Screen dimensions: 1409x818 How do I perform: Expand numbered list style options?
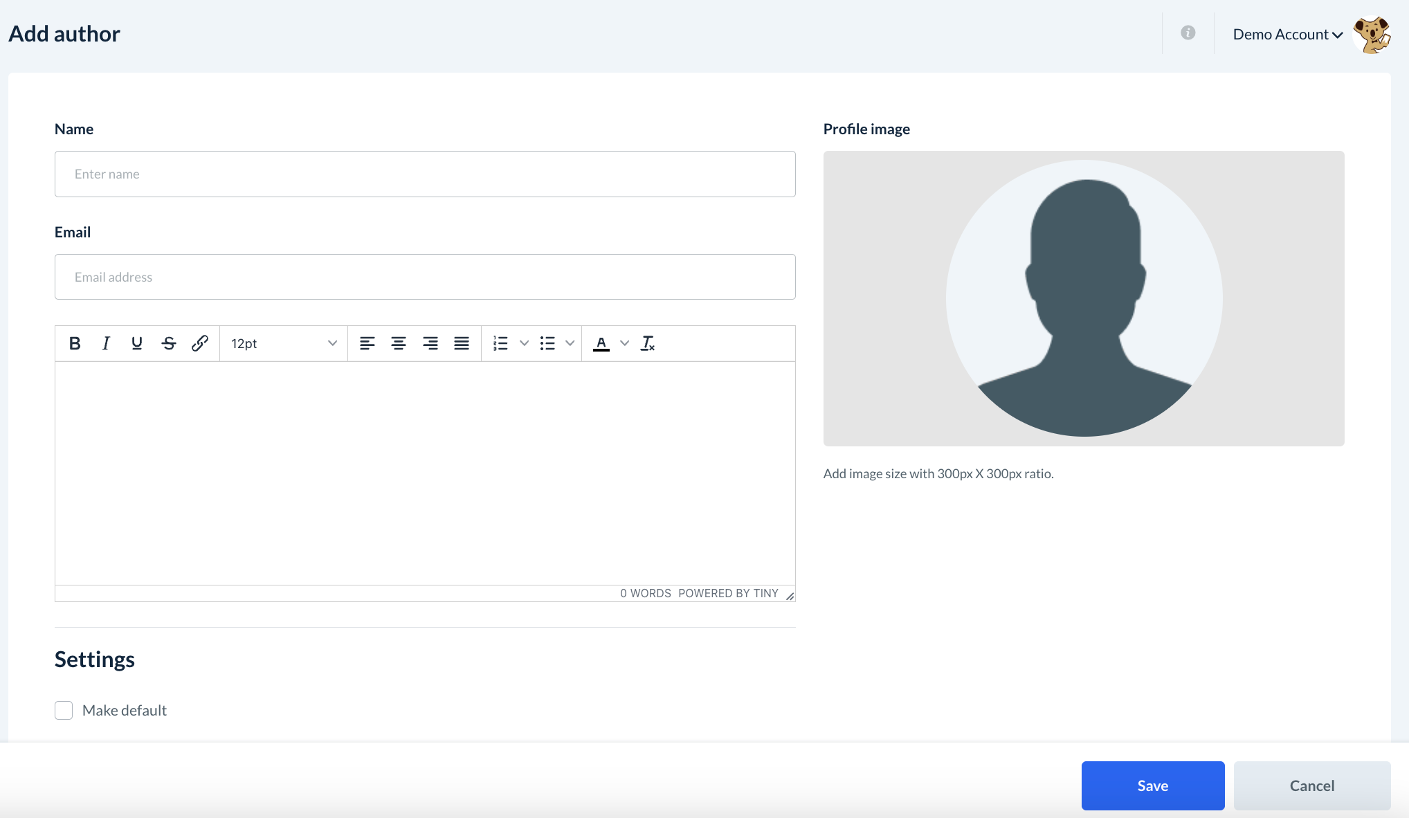click(x=524, y=343)
